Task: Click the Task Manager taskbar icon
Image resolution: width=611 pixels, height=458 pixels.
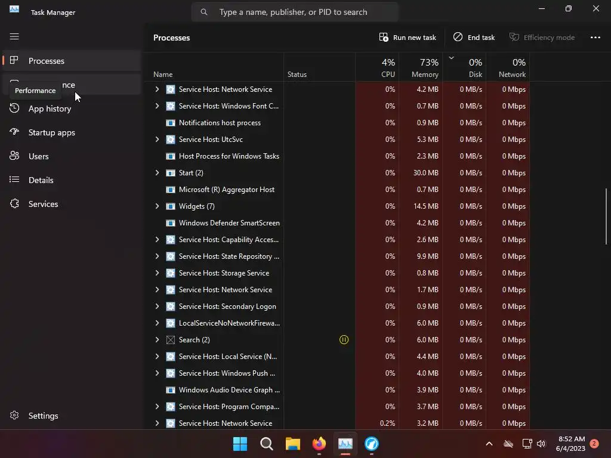Action: click(x=345, y=444)
